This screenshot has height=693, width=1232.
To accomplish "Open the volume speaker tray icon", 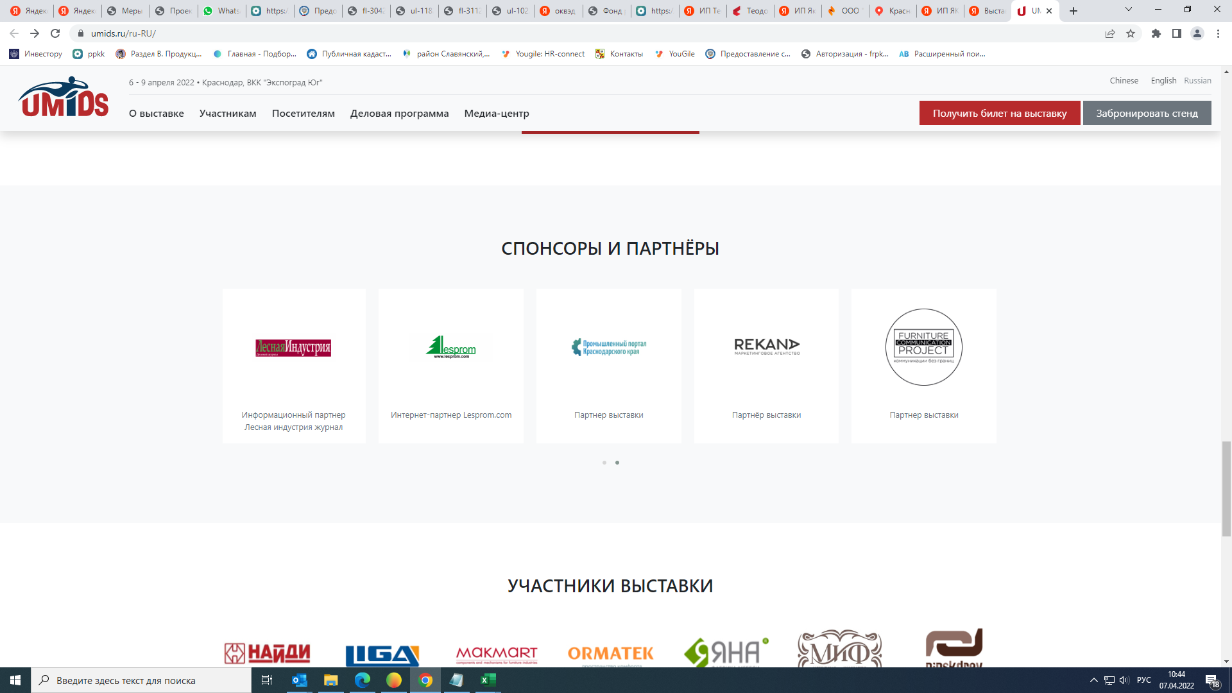I will pyautogui.click(x=1124, y=680).
